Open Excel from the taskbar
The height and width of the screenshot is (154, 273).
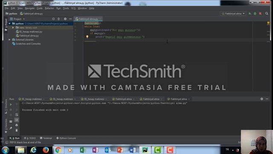coord(83,150)
